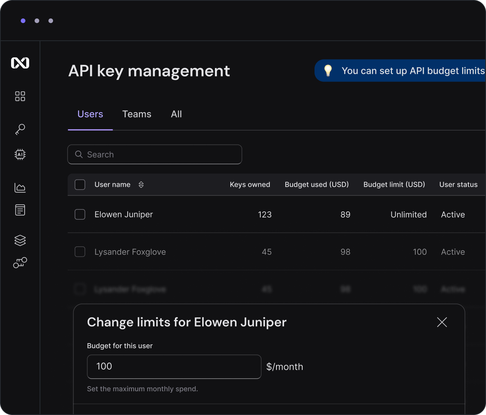486x415 pixels.
Task: Switch to the All tab
Action: click(x=176, y=114)
